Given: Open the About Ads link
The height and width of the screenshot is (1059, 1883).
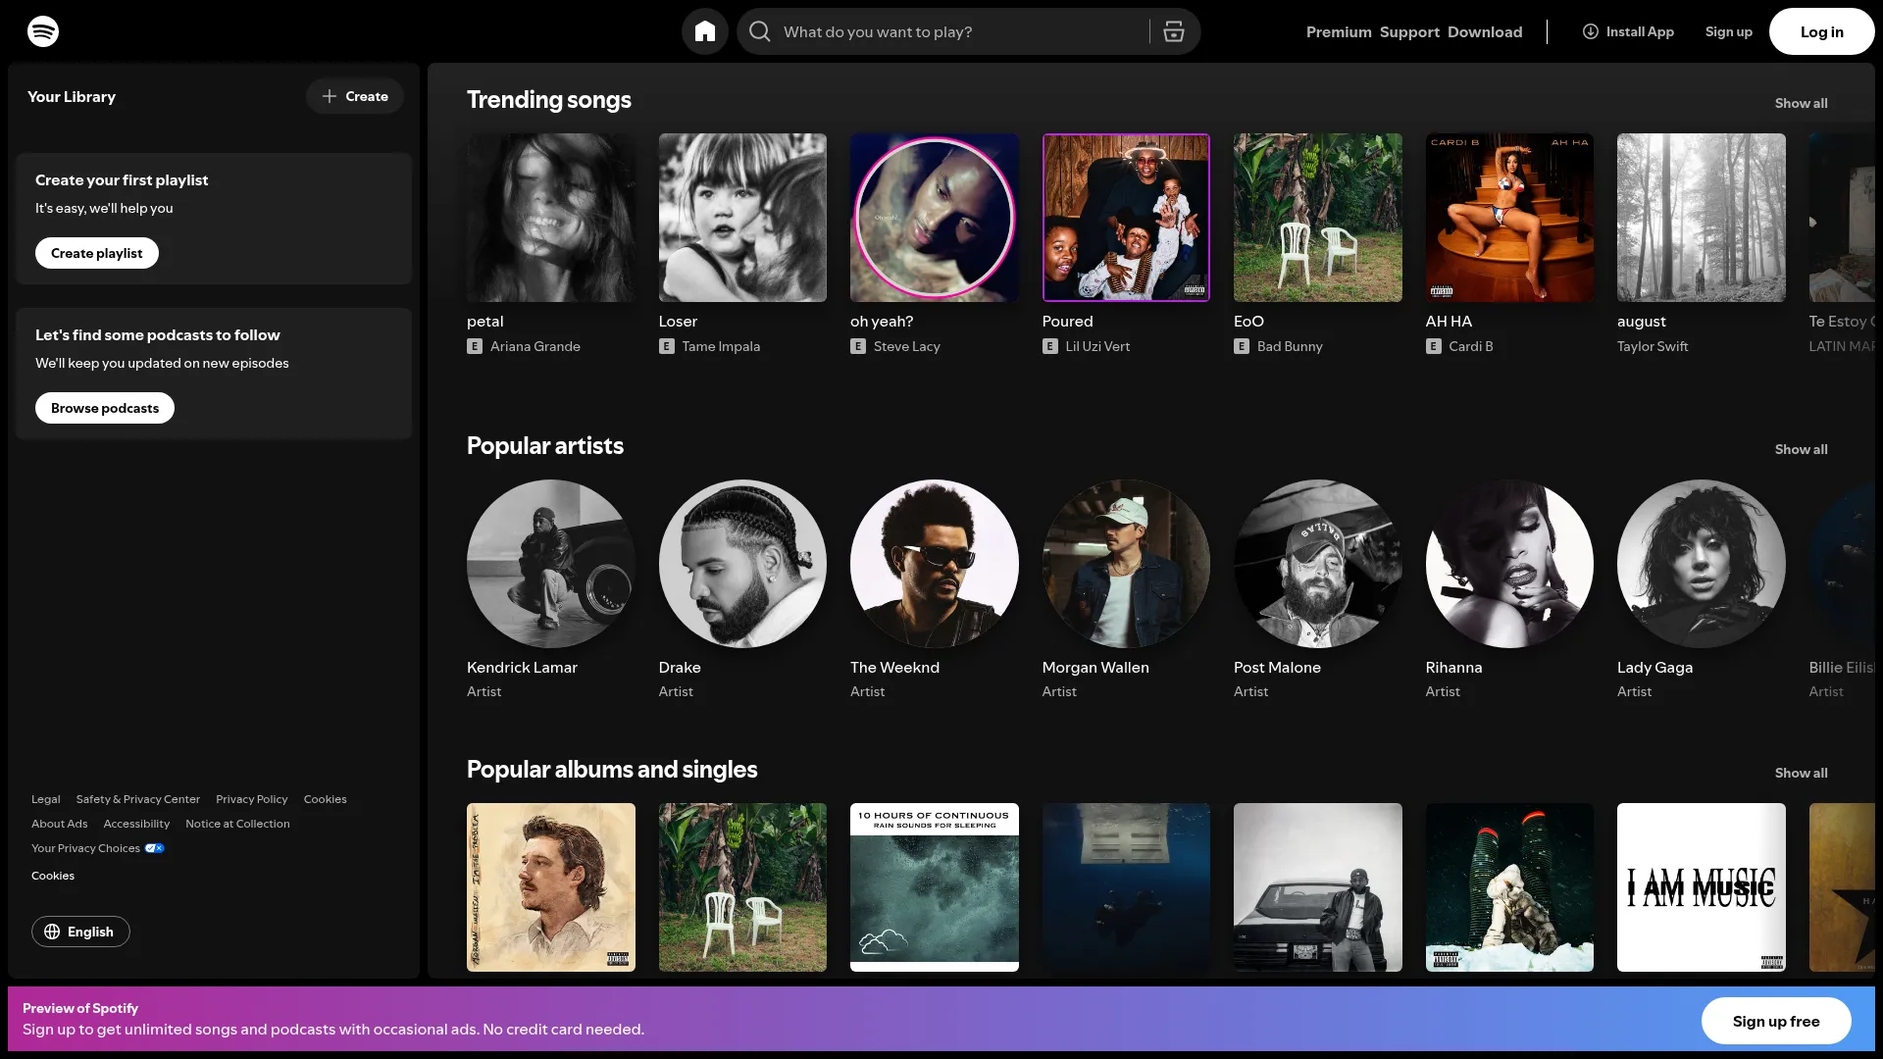Looking at the screenshot, I should (x=60, y=824).
